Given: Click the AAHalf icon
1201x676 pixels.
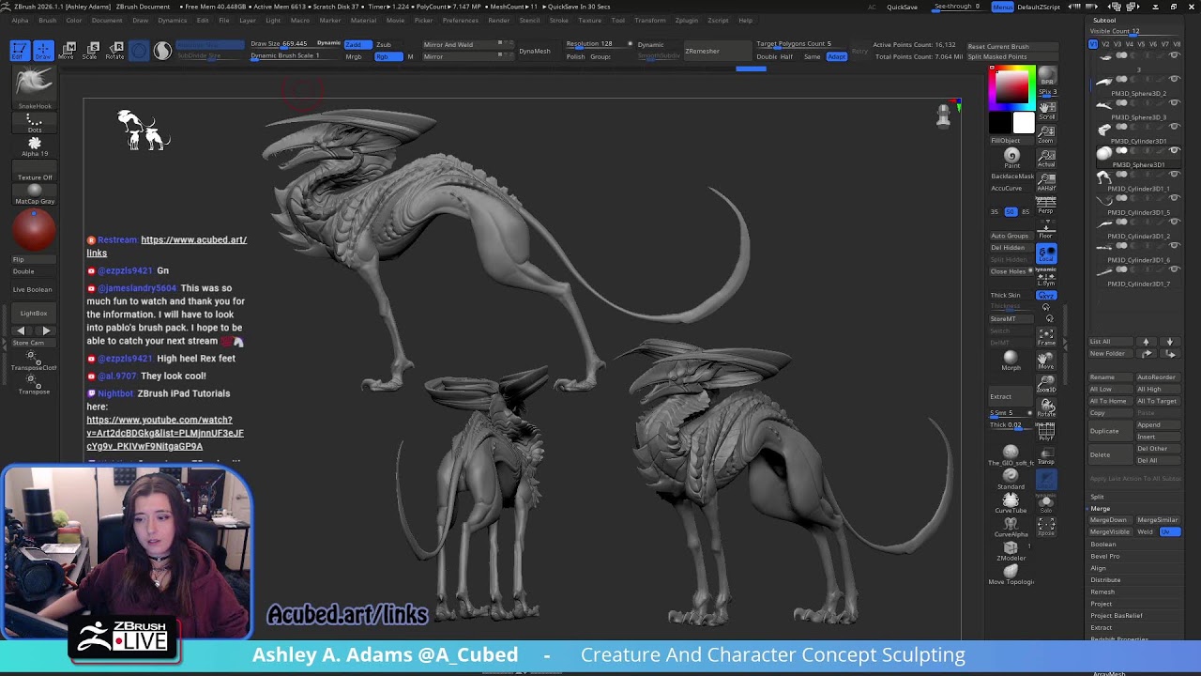Looking at the screenshot, I should 1047,181.
